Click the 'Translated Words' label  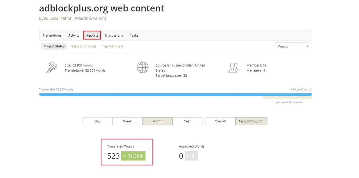click(x=121, y=146)
